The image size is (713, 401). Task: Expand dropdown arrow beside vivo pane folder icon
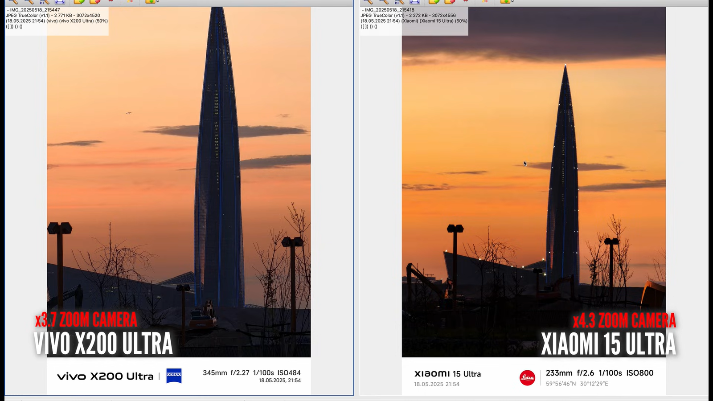[x=157, y=2]
